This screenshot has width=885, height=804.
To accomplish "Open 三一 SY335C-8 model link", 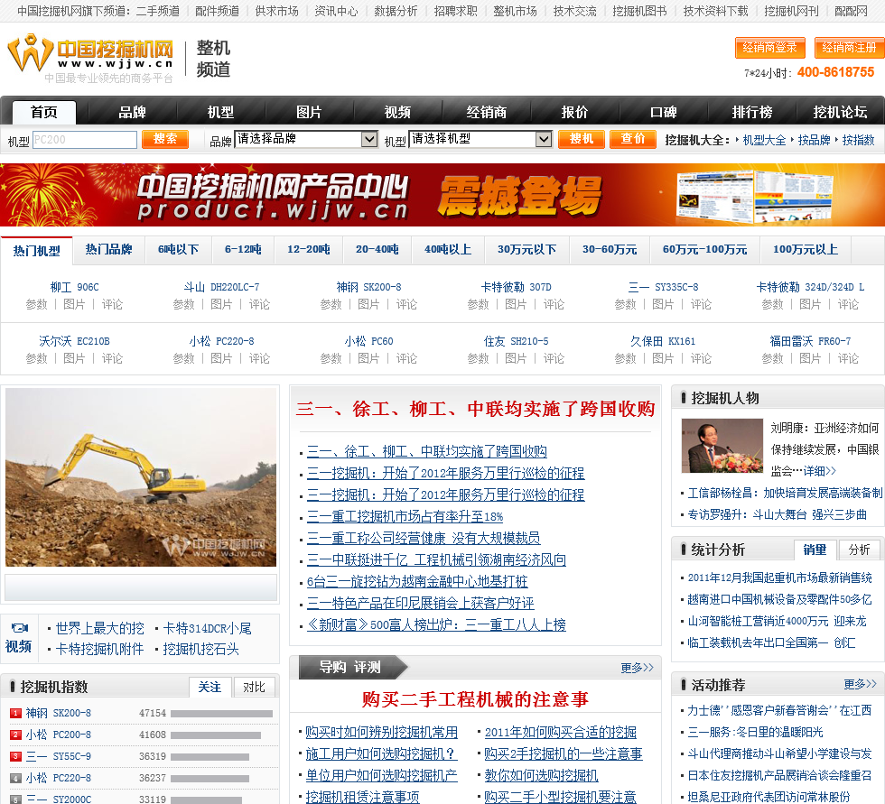I will [x=663, y=287].
